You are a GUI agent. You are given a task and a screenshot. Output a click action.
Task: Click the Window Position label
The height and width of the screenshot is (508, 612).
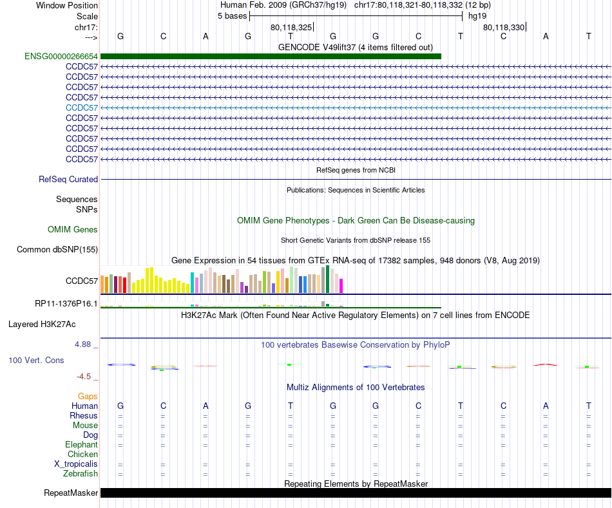pyautogui.click(x=67, y=5)
